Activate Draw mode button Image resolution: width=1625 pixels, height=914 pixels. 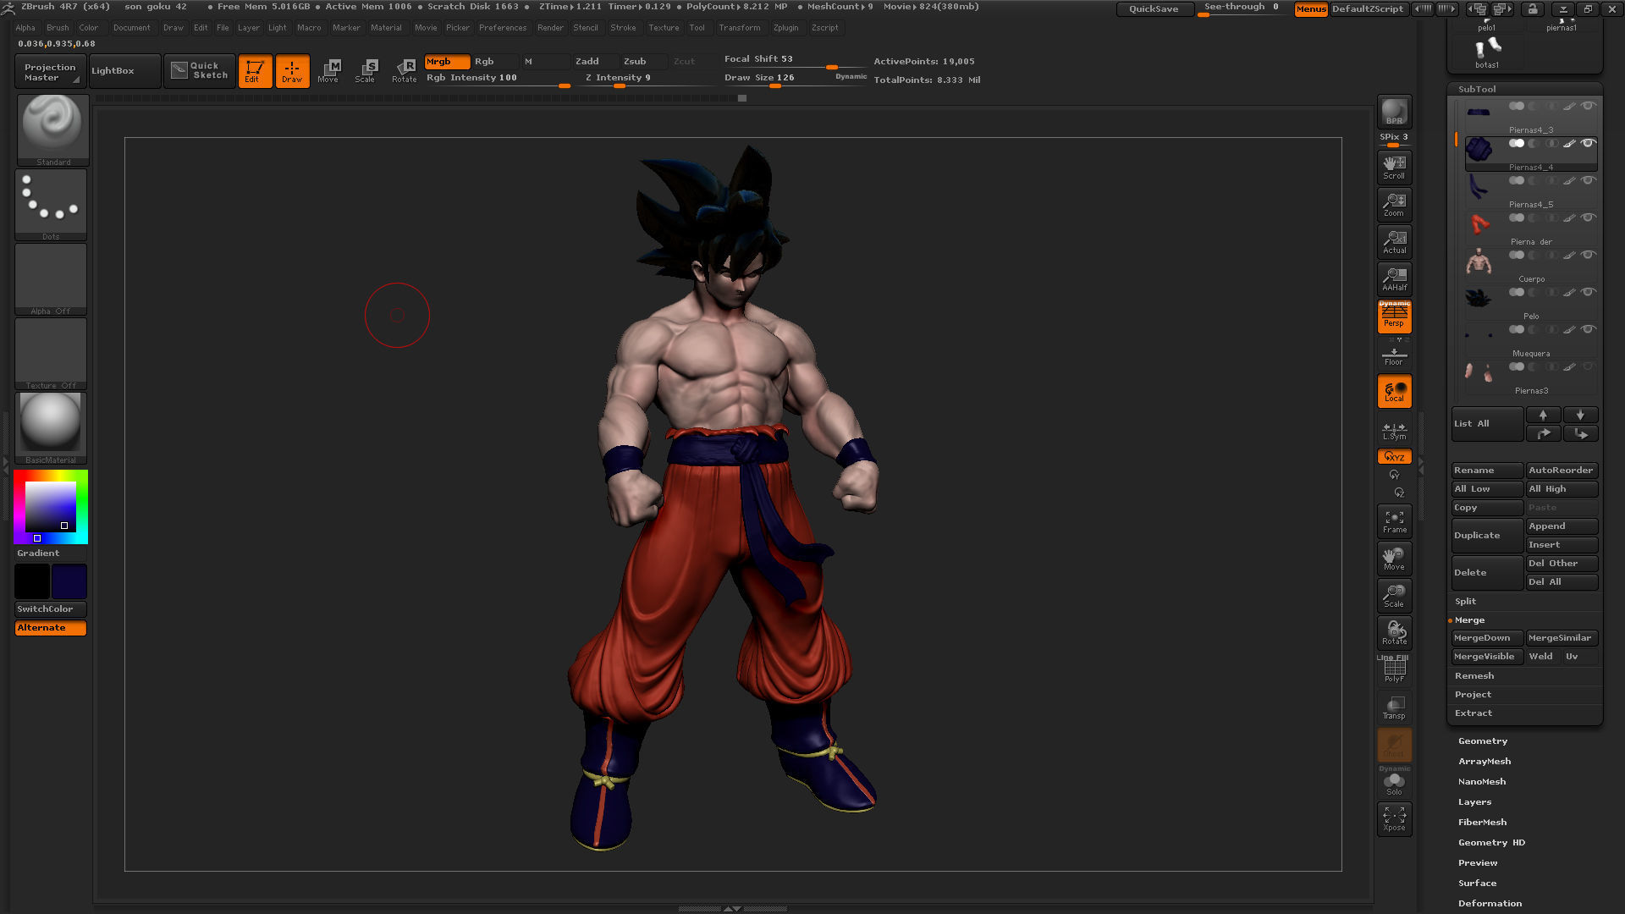tap(292, 71)
